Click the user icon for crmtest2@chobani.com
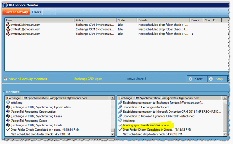This screenshot has width=233, height=144. pyautogui.click(x=8, y=34)
